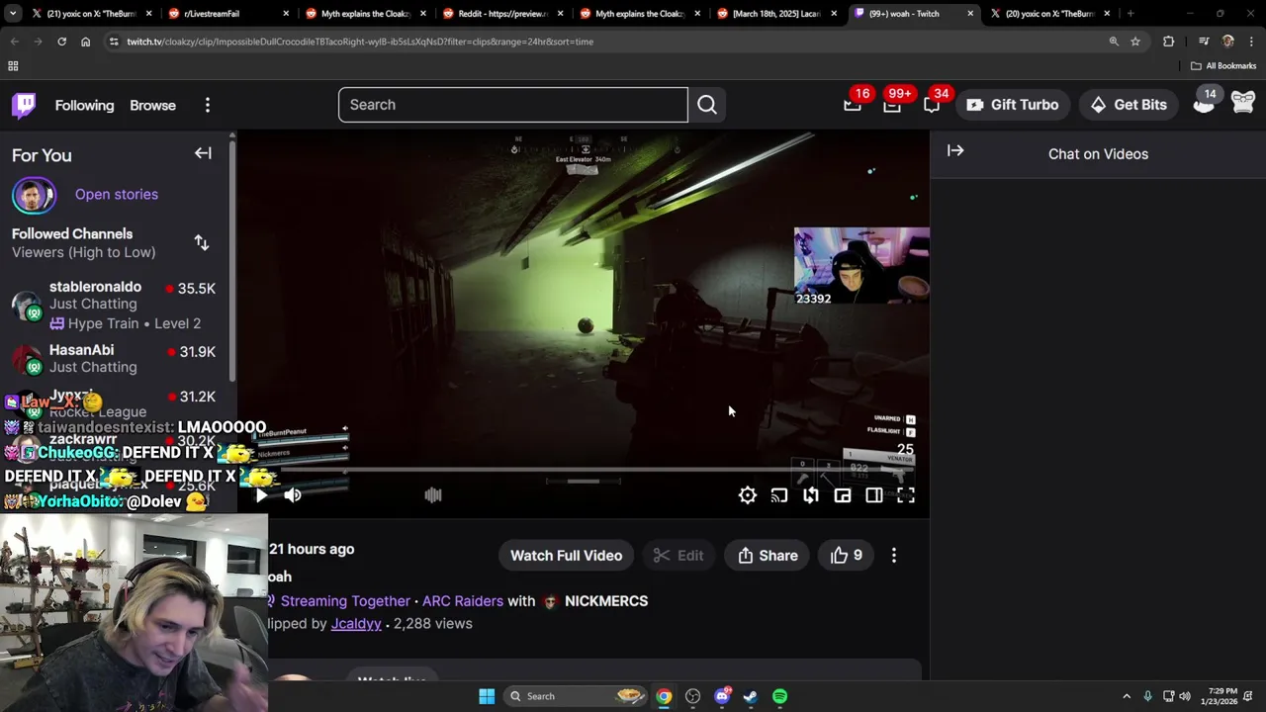1266x712 pixels.
Task: Open the stories avatar thumbnail
Action: (x=34, y=195)
